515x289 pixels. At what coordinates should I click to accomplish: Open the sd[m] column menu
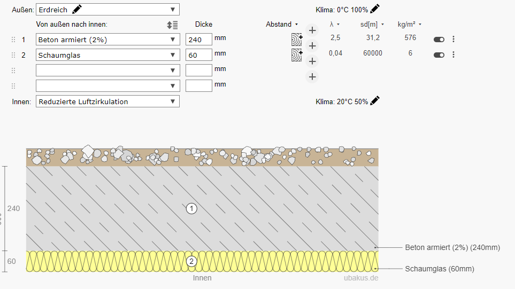pos(373,24)
